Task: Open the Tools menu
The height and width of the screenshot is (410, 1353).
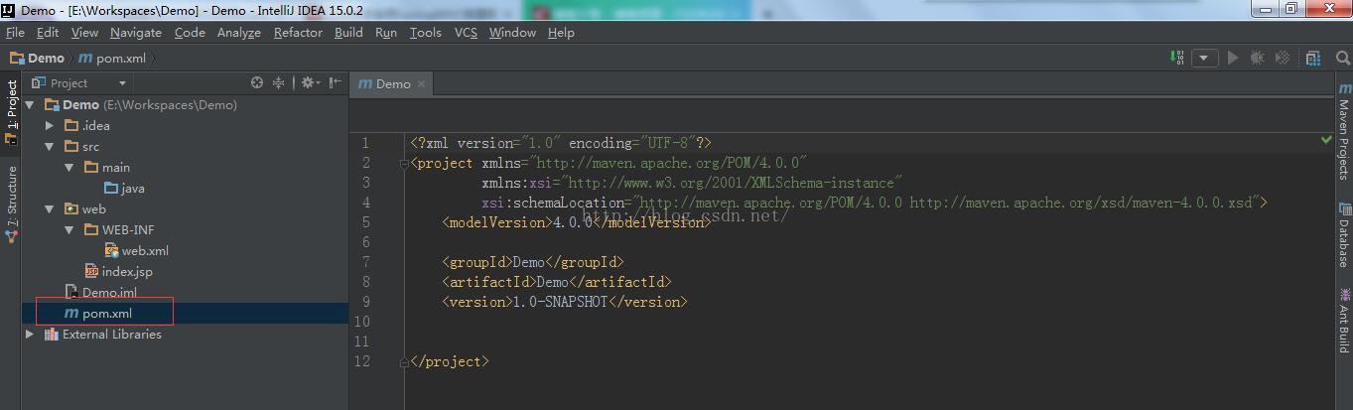Action: tap(425, 32)
